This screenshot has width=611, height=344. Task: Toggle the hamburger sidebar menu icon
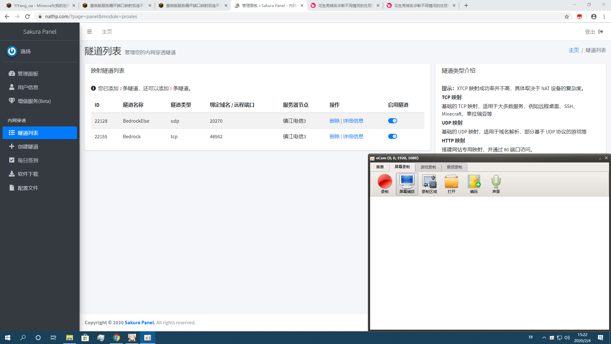(89, 32)
